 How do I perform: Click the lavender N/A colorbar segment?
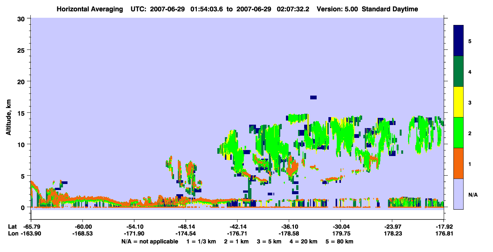click(458, 194)
